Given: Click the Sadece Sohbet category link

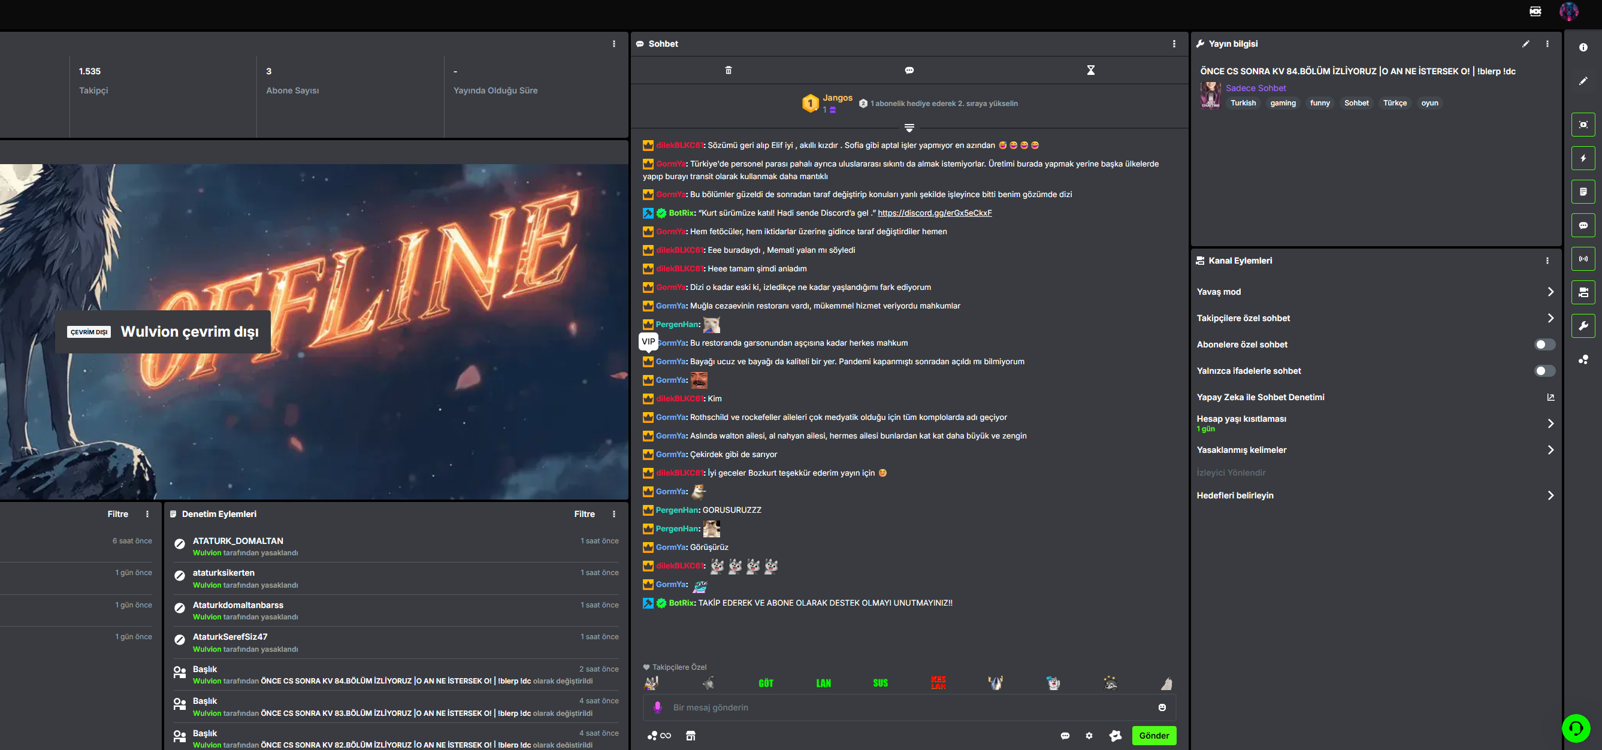Looking at the screenshot, I should point(1256,88).
